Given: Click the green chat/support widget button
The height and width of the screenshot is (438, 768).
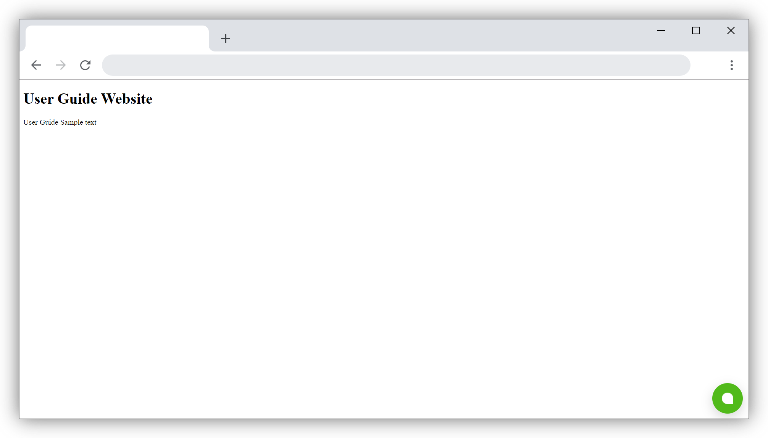Looking at the screenshot, I should (x=728, y=398).
